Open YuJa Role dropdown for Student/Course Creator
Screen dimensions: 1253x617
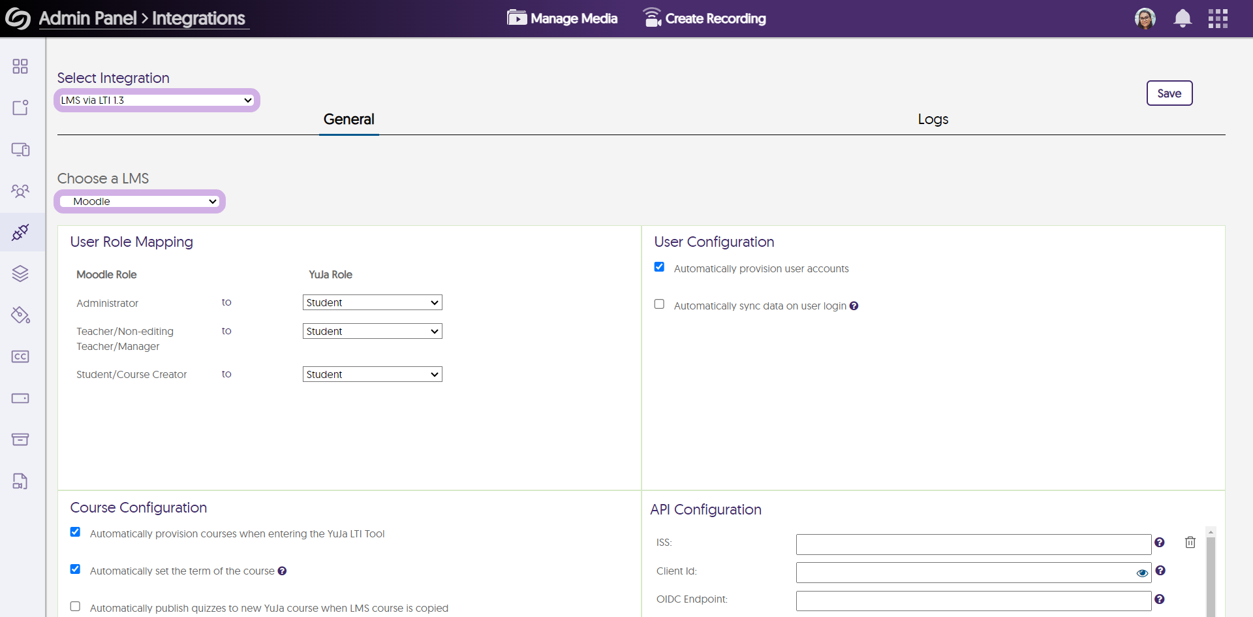[373, 375]
